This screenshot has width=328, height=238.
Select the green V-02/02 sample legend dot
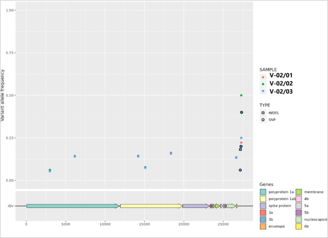[263, 83]
